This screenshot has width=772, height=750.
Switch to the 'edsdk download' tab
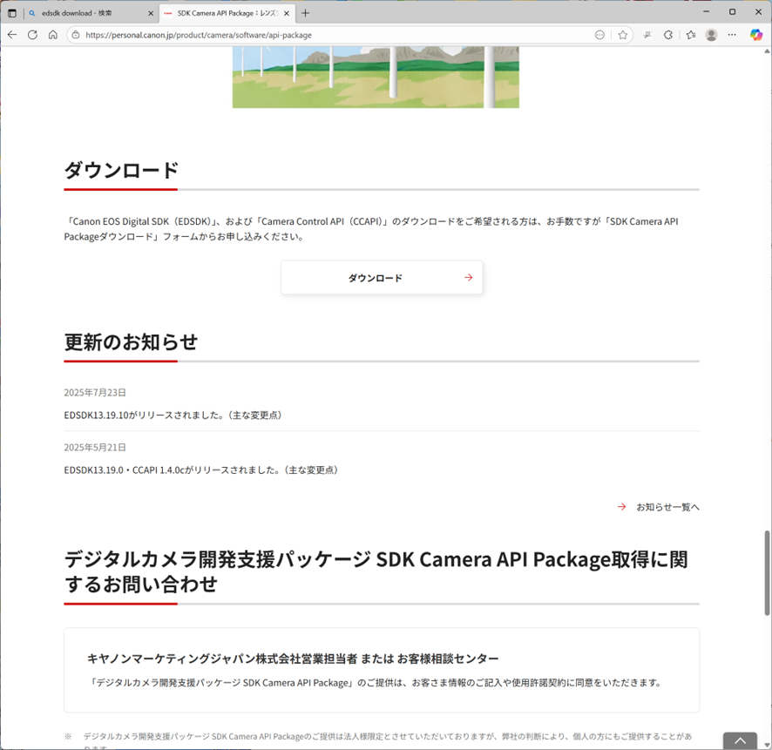(83, 13)
